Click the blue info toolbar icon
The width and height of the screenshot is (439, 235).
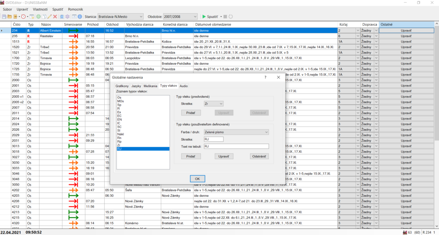(80, 17)
